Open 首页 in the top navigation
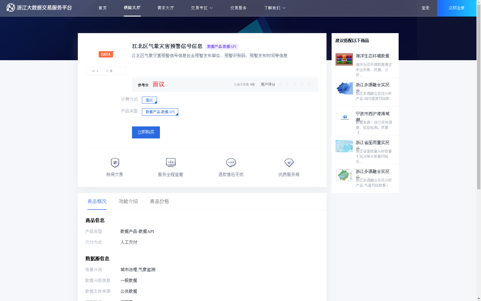481x301 pixels. coord(103,8)
